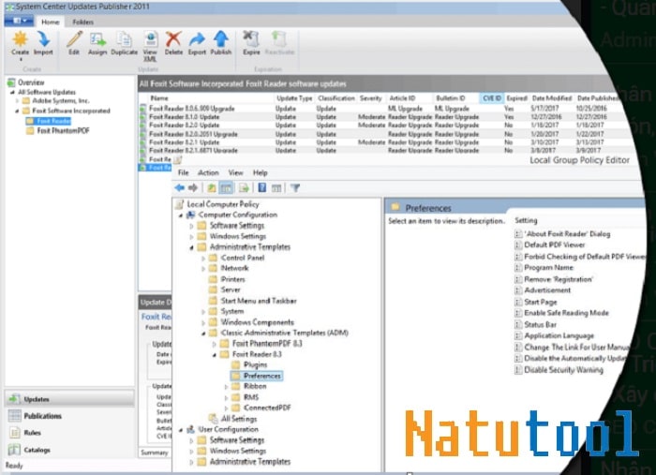Click the red Delete icon

point(173,42)
